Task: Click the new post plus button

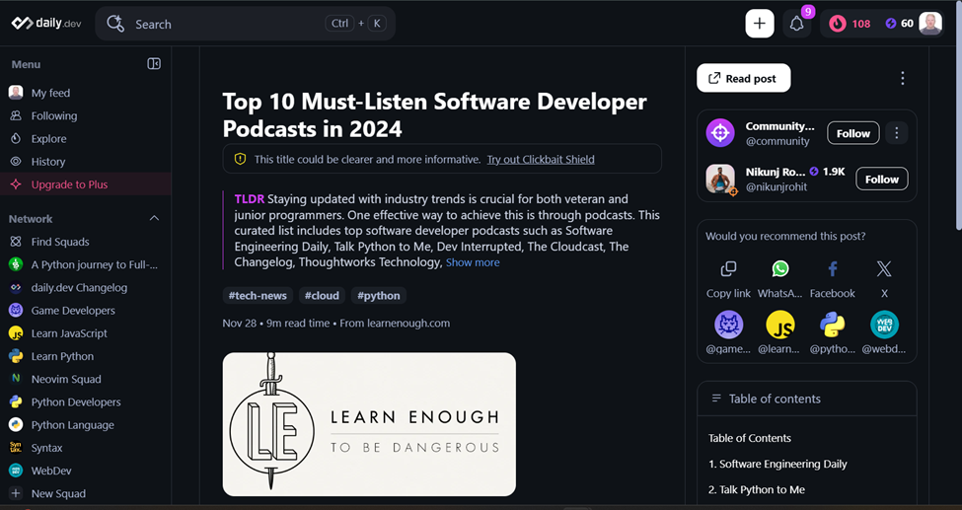Action: pos(760,24)
